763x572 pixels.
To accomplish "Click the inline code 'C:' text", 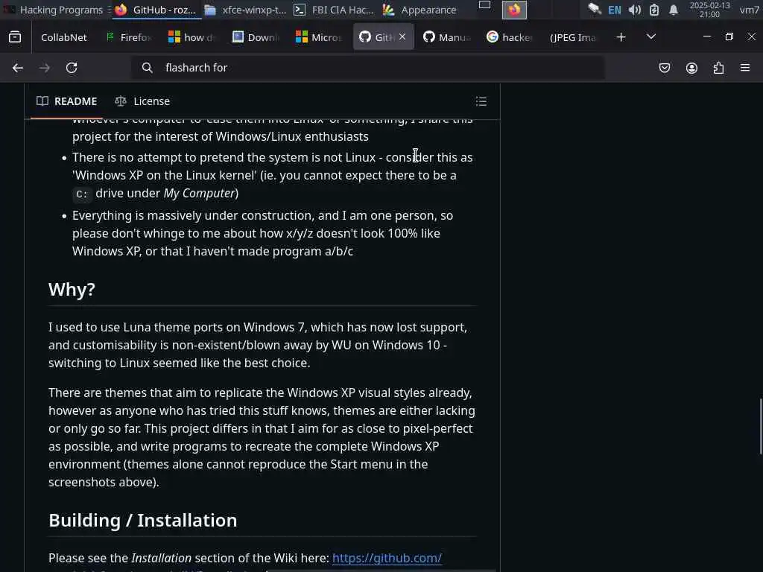I will pyautogui.click(x=82, y=194).
